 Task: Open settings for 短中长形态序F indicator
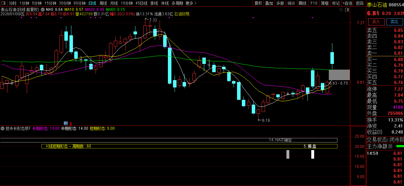click(2, 128)
